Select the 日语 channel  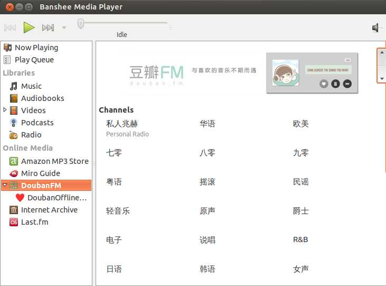(114, 269)
